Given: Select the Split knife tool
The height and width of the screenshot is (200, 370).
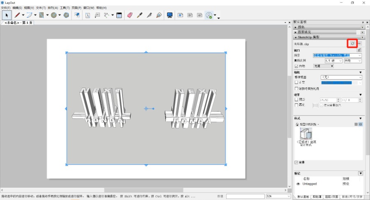Looking at the screenshot, I should 149,15.
